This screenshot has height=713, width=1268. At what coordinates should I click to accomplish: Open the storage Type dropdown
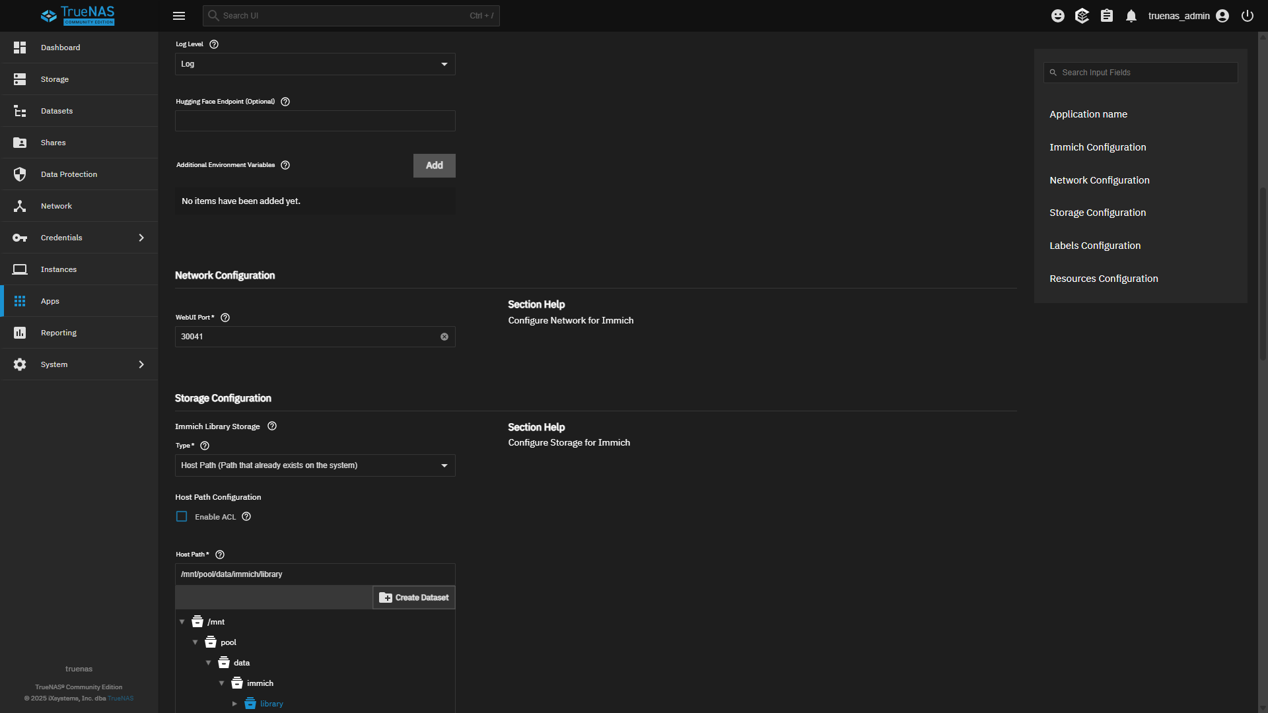click(x=315, y=465)
